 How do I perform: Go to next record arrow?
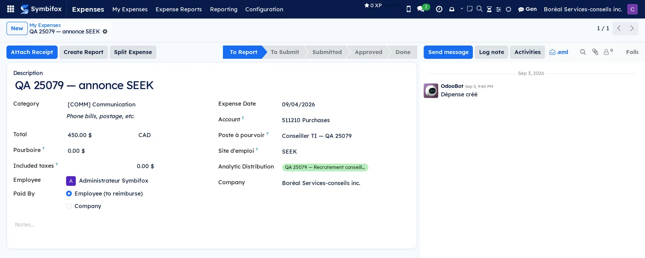click(x=632, y=28)
